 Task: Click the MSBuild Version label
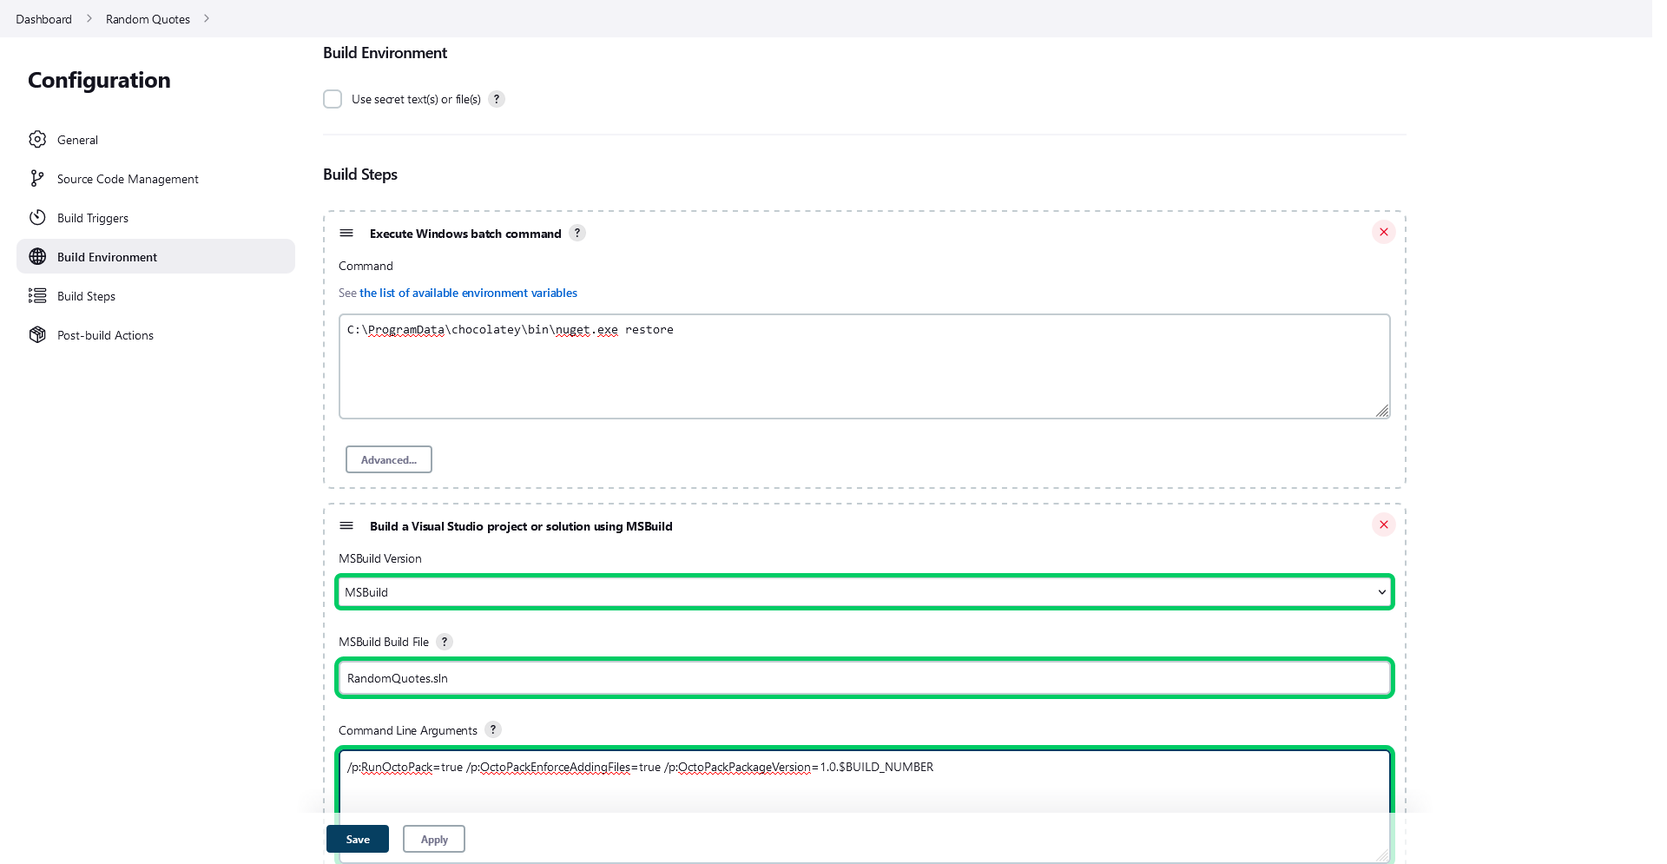(x=380, y=558)
